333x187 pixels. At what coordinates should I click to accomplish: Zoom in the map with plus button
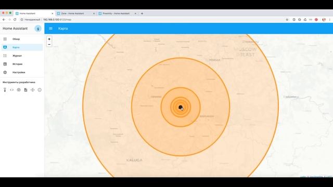coord(49,39)
